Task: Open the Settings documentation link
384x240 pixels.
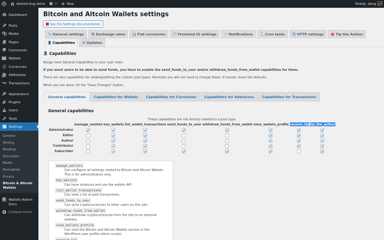Action: click(x=73, y=24)
